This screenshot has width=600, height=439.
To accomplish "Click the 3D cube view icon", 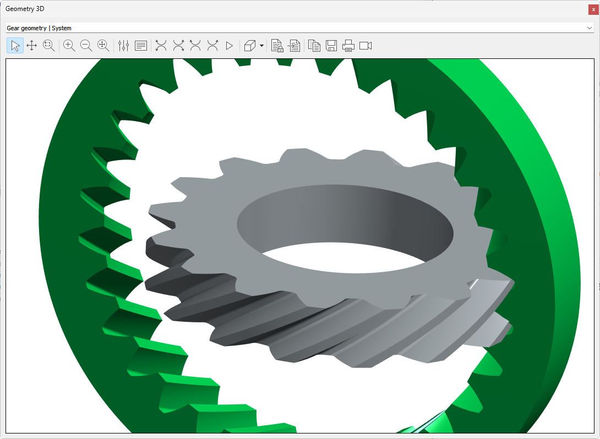I will coord(250,46).
